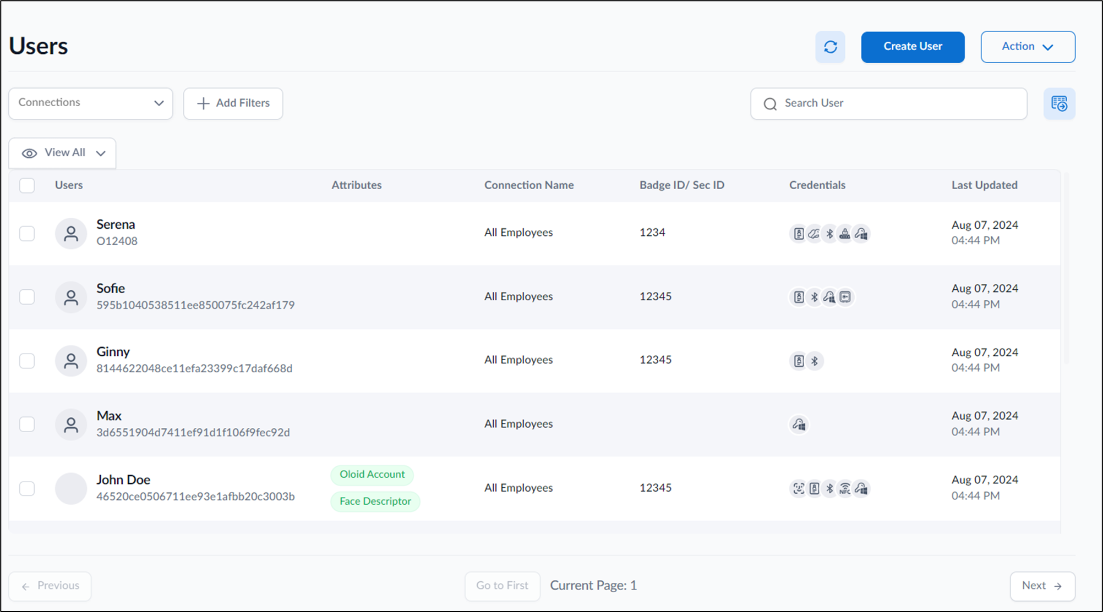Screen dimensions: 1103x612
Task: Click user name Ginny
Action: pyautogui.click(x=113, y=352)
